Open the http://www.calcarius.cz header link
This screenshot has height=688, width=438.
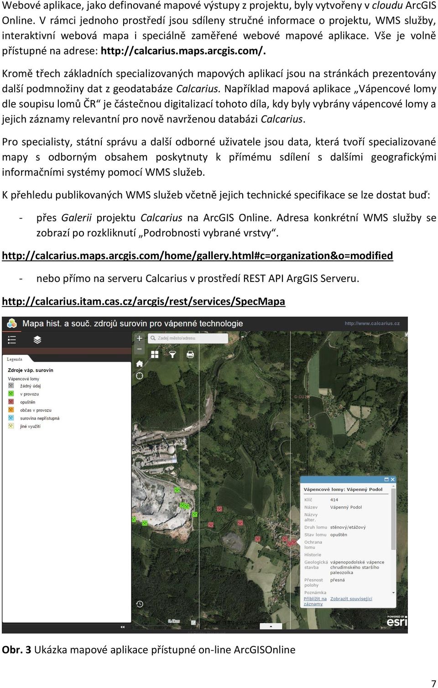click(372, 323)
